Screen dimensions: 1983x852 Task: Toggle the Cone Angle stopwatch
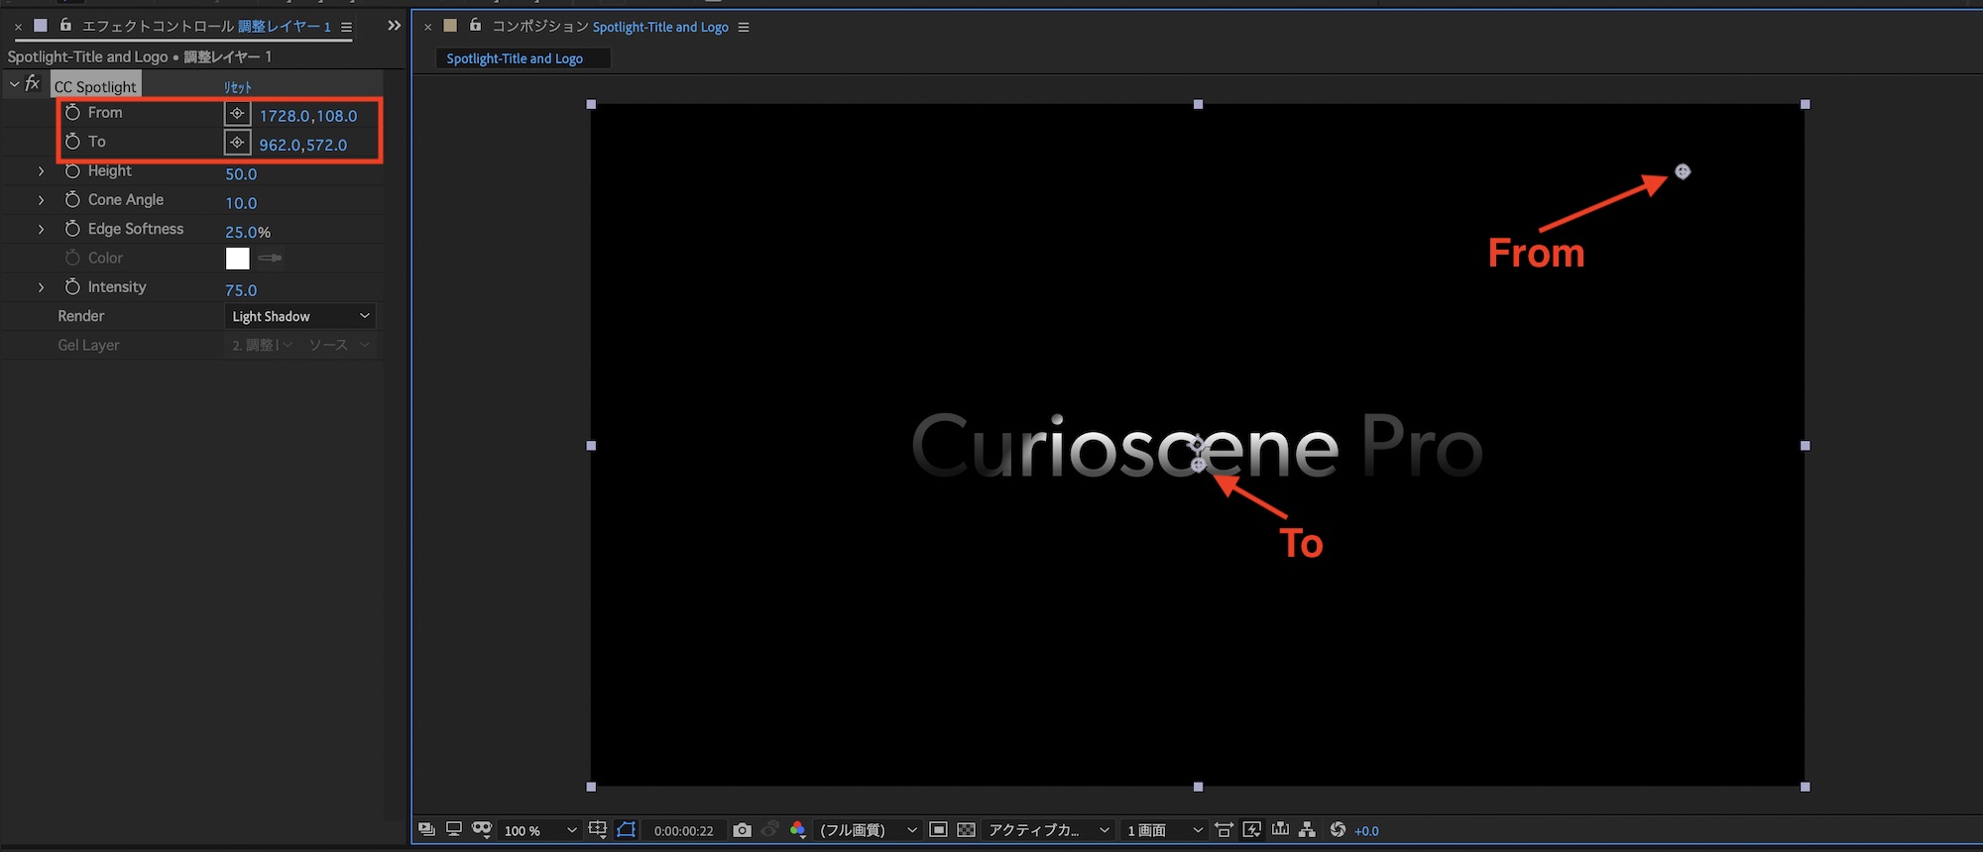tap(72, 199)
